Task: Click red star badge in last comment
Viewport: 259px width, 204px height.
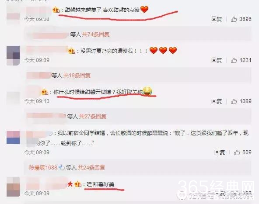Action: [70, 184]
